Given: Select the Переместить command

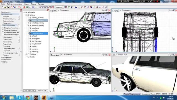Looking at the screenshot, I should pos(7,42).
